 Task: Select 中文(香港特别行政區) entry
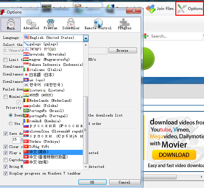(53, 157)
